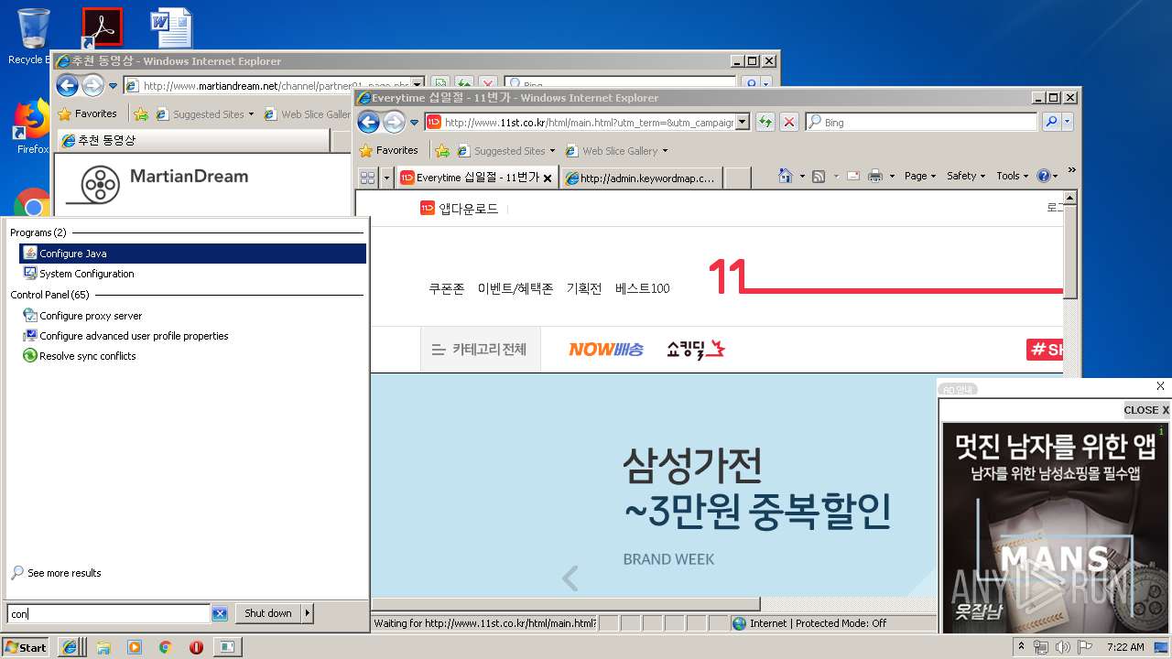Screen dimensions: 1172x659
Task: Click 앱다운로드 link on 11st page
Action: (x=459, y=208)
